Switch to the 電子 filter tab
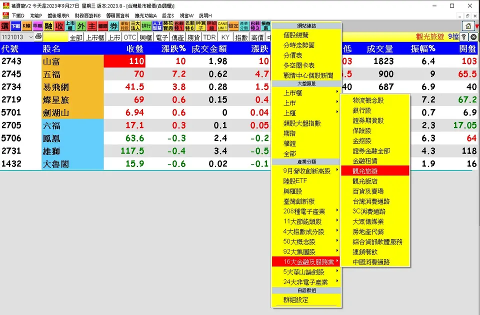The image size is (480, 315). pyautogui.click(x=161, y=37)
